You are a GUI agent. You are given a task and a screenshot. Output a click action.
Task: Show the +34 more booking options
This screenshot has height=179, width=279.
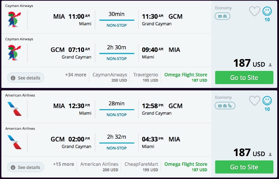tap(75, 75)
